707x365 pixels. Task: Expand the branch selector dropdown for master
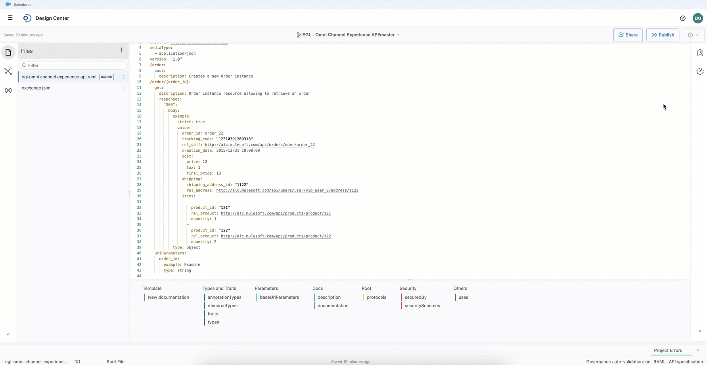tap(398, 35)
